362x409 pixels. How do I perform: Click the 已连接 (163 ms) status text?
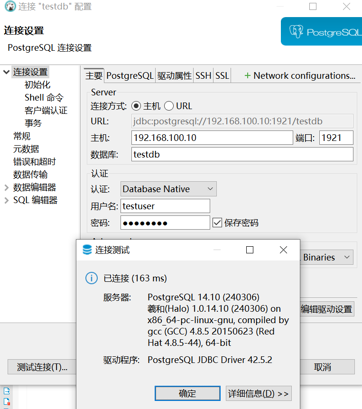[x=135, y=279]
